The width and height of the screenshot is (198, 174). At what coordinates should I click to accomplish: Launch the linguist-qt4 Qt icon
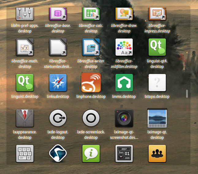pyautogui.click(x=157, y=47)
